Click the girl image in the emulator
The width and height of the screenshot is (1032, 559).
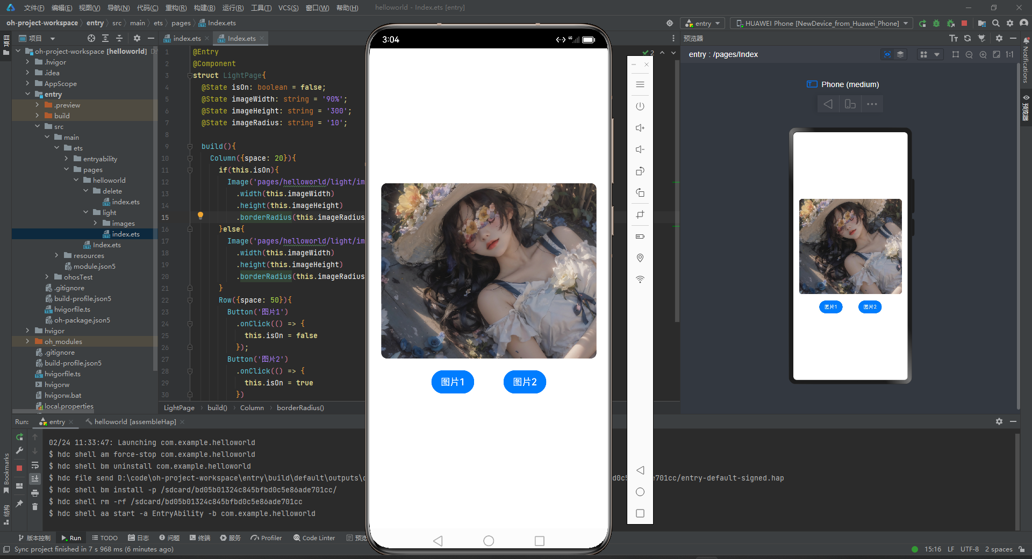point(489,270)
